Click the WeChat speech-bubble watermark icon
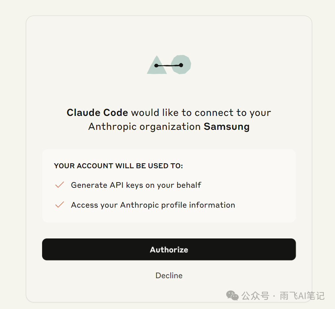Screen dimensions: 335x309 [x=232, y=296]
